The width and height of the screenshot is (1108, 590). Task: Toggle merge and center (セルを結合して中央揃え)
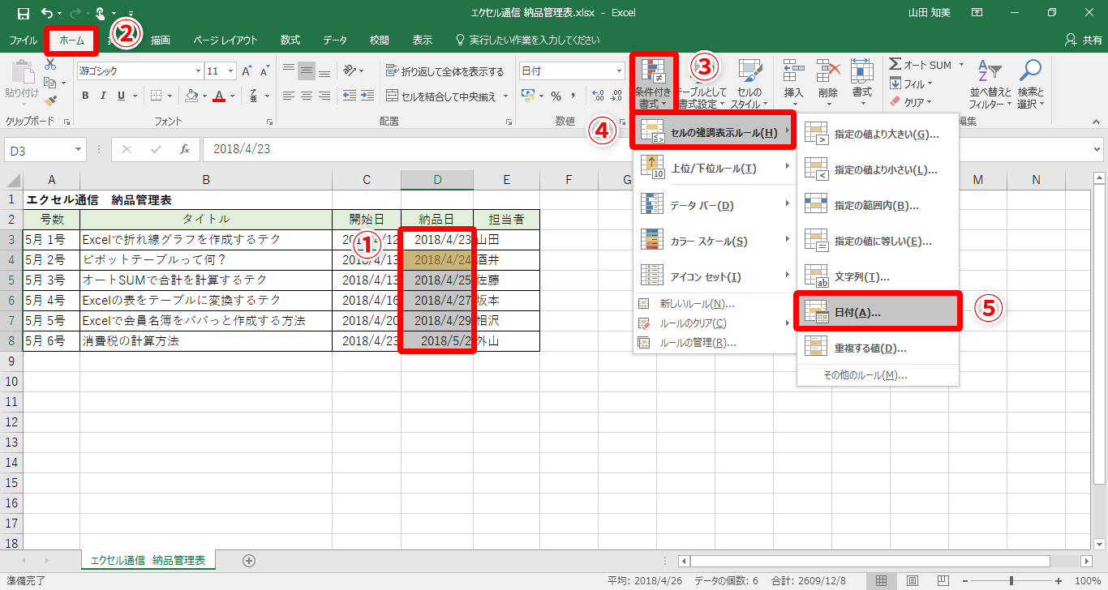(x=443, y=96)
